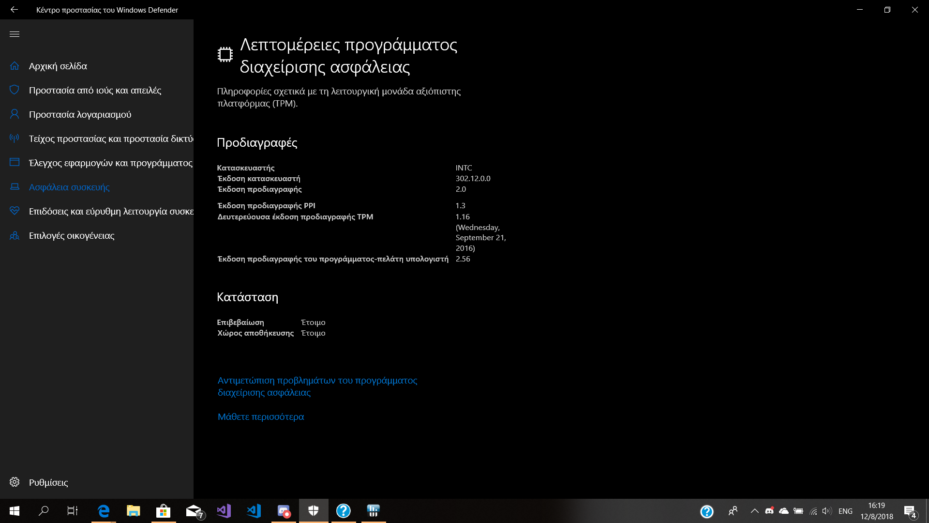The image size is (929, 523).
Task: Click the family options icon
Action: tap(15, 235)
